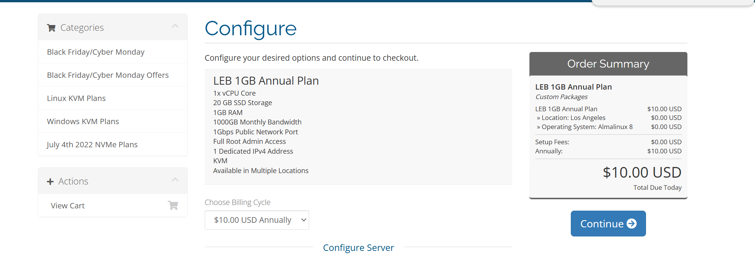Open July 4th 2022 NVMe Plans
The height and width of the screenshot is (260, 755).
[92, 145]
